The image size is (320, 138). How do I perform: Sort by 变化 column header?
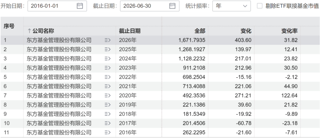tap(246, 31)
